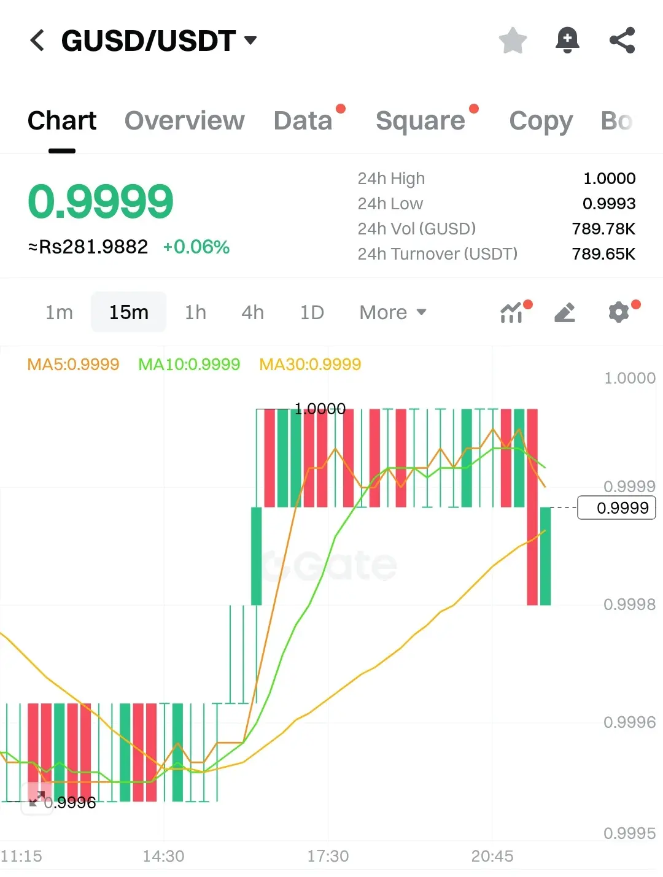Screen dimensions: 663x877
Task: Expand chart to fullscreen icon
Action: [x=37, y=798]
